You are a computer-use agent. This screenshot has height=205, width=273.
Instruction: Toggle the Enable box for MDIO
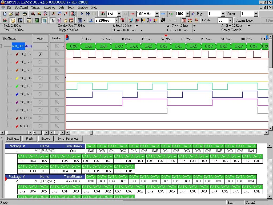pos(57,126)
